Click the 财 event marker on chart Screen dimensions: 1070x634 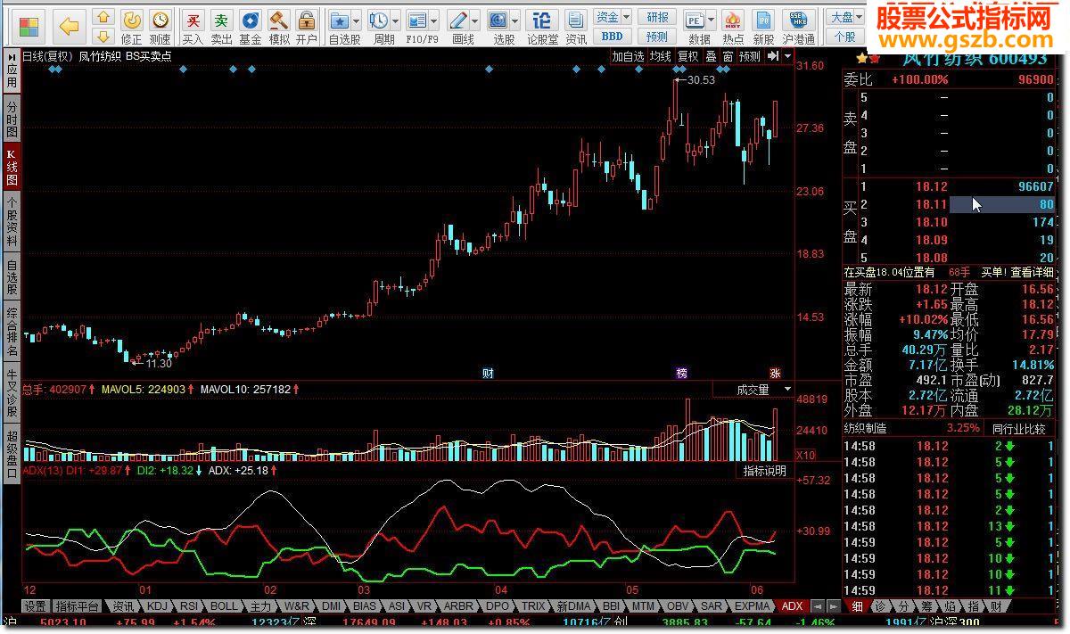click(488, 373)
